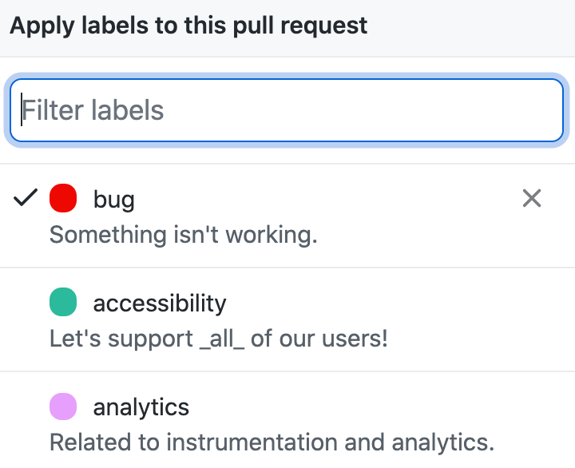This screenshot has width=575, height=468.
Task: Click "Let's support _all_ of our users!" text
Action: [x=219, y=339]
